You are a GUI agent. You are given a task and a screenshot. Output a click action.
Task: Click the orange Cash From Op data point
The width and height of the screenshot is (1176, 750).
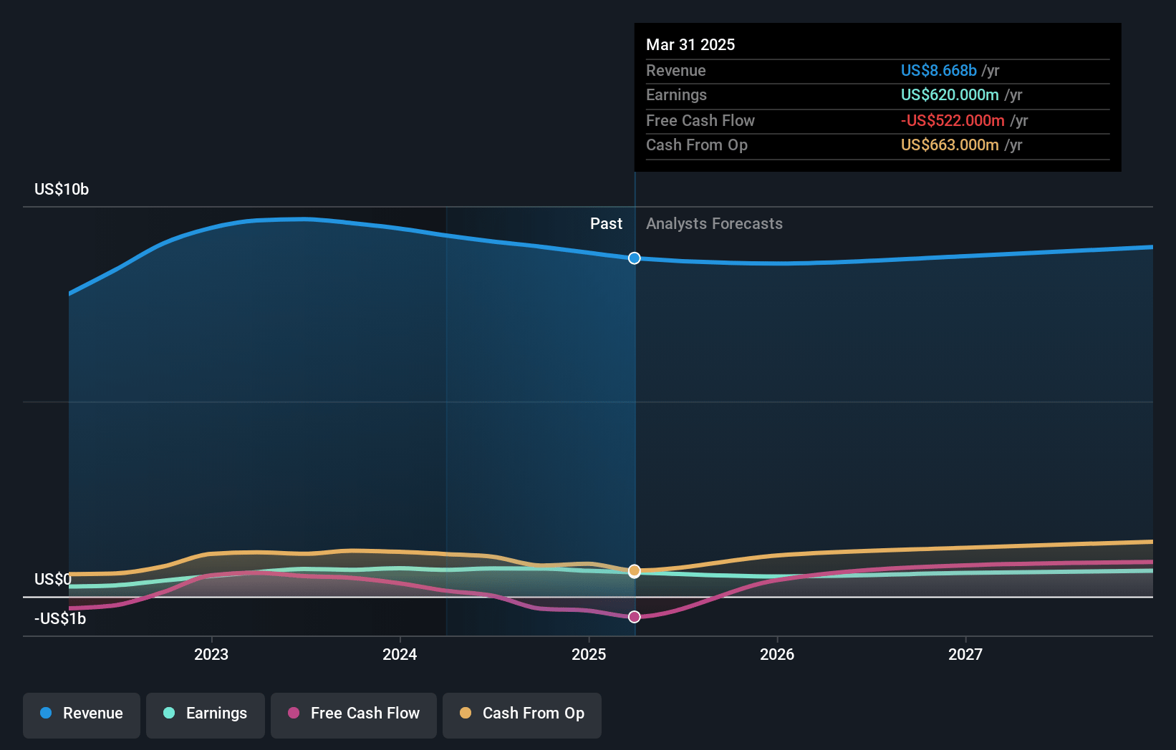click(x=635, y=571)
